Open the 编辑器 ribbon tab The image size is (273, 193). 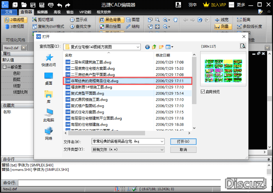[x=43, y=12]
